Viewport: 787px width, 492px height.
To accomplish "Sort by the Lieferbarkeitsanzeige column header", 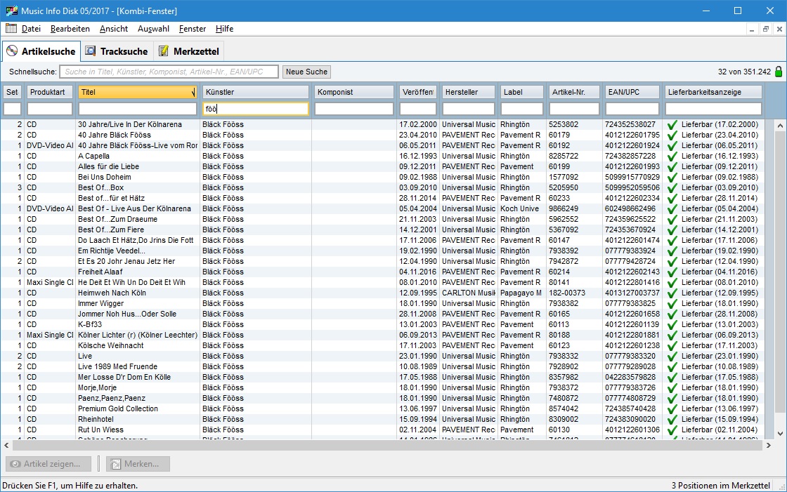I will click(713, 92).
